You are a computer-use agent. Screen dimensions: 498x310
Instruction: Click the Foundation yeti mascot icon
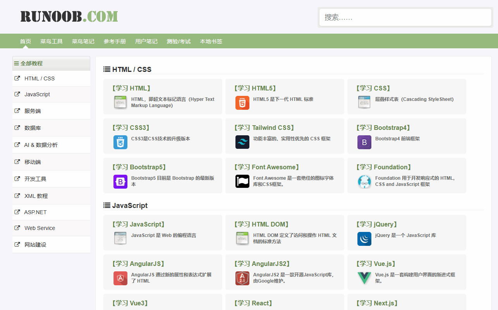tap(364, 182)
